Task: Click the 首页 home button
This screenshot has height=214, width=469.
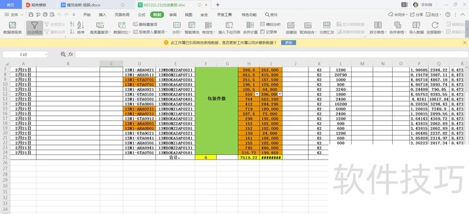Action: click(x=11, y=5)
